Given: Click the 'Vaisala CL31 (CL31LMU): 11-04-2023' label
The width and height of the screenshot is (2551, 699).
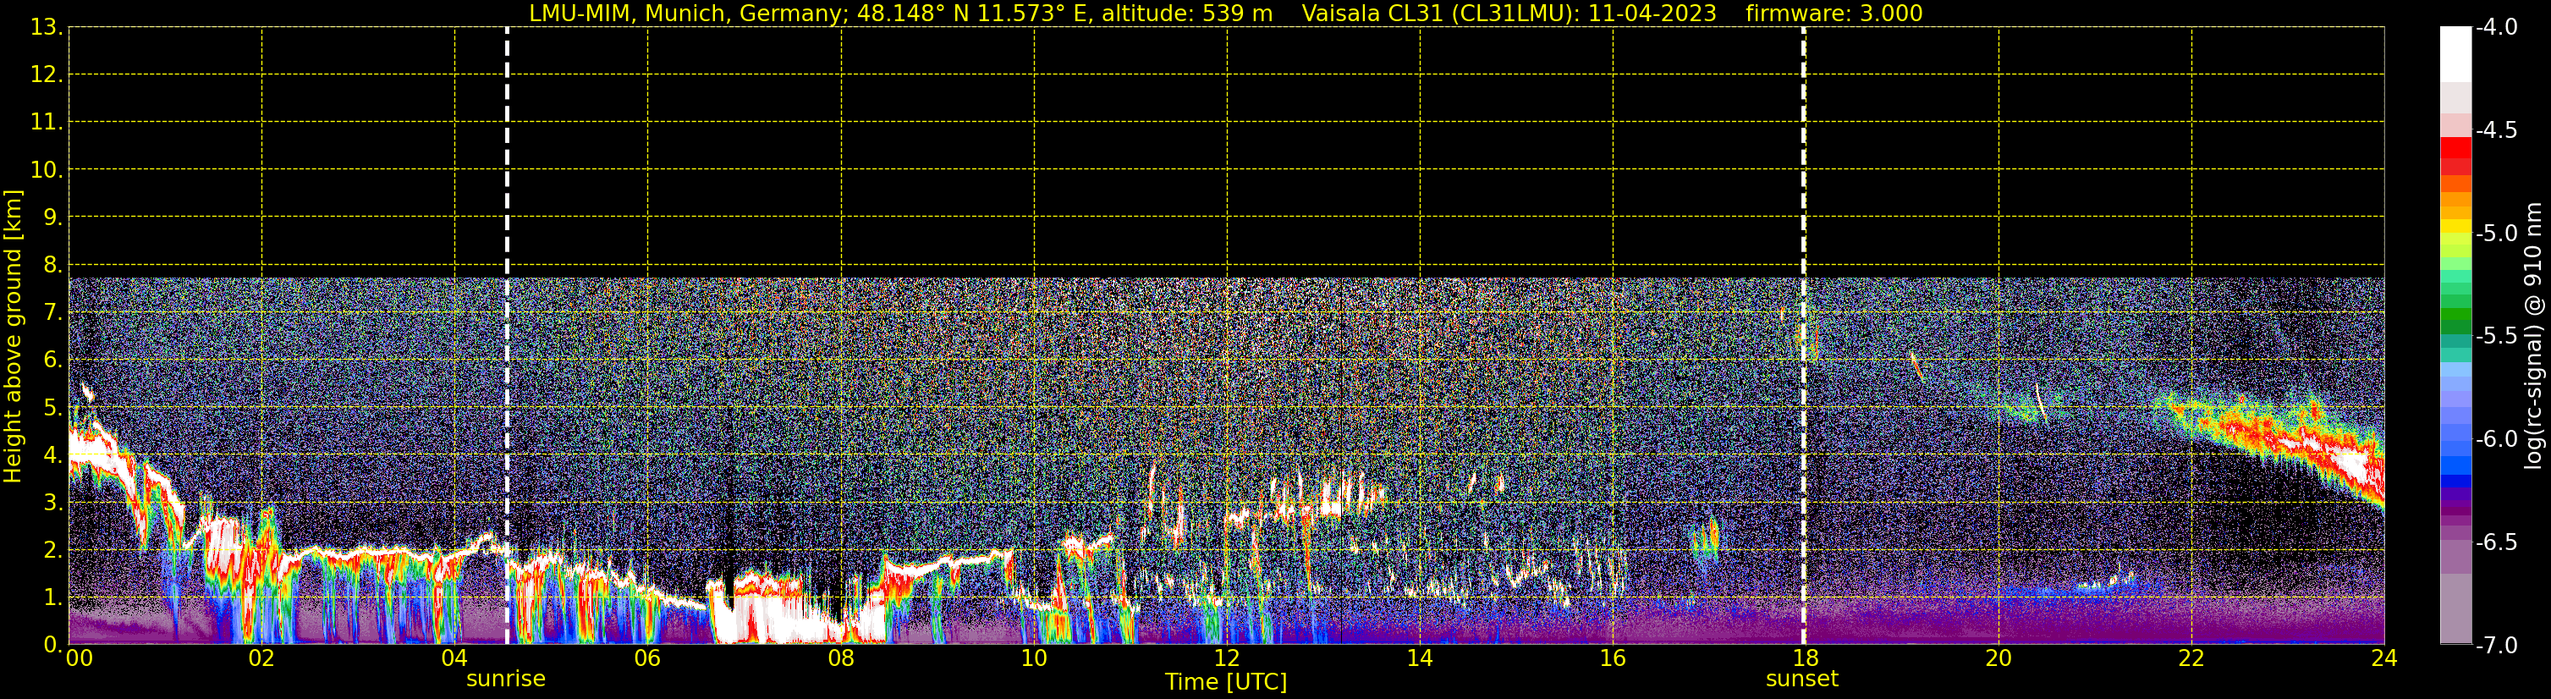Looking at the screenshot, I should pyautogui.click(x=1509, y=14).
